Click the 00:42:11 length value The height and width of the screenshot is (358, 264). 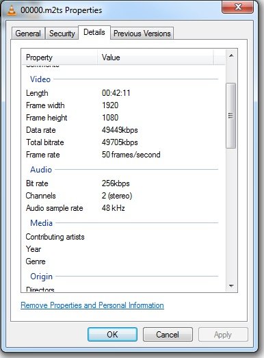pos(116,93)
